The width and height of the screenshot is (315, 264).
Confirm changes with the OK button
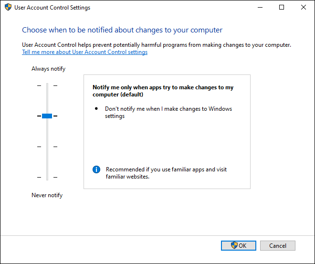pos(239,245)
